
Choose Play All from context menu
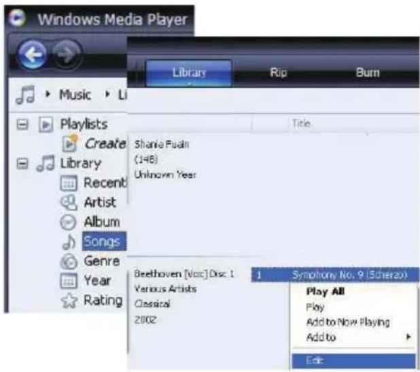tap(325, 291)
